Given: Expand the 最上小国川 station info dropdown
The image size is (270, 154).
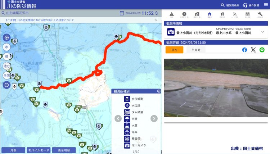Looking at the screenshot, I should [262, 32].
